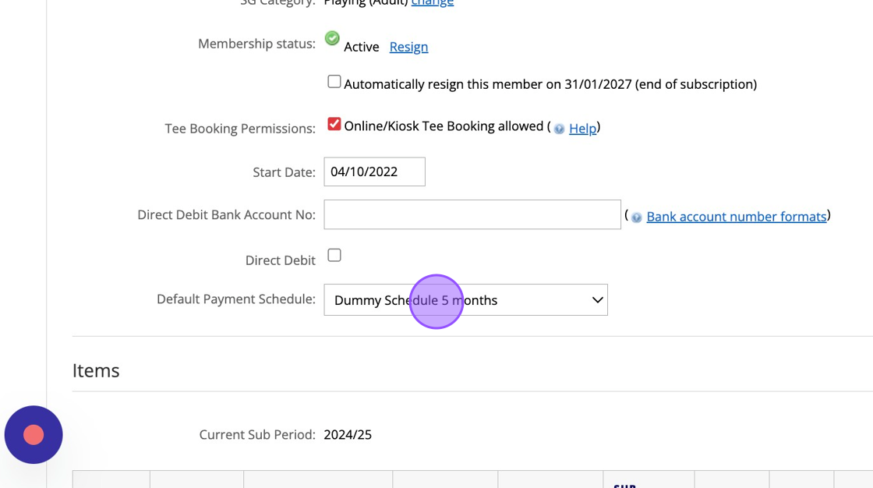Click the Active status text

pos(362,47)
